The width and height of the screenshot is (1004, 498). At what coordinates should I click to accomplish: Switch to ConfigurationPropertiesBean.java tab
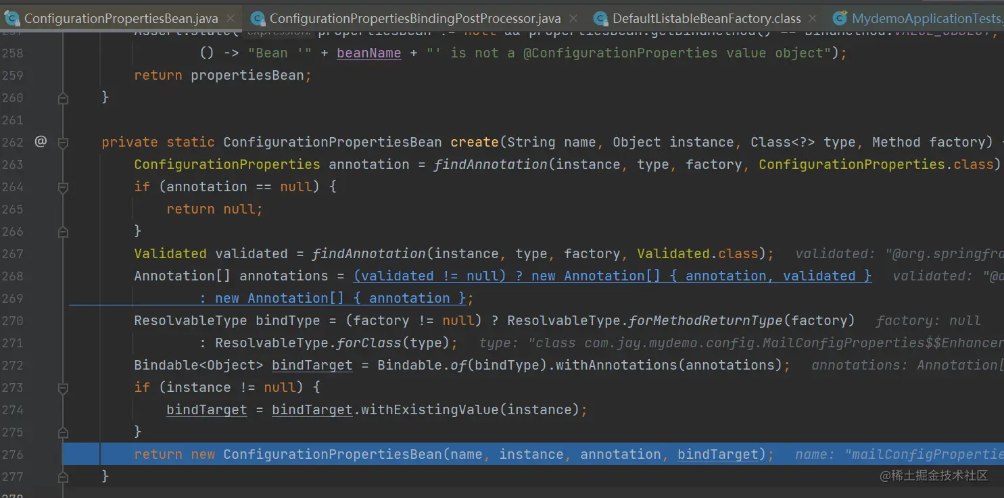(121, 19)
